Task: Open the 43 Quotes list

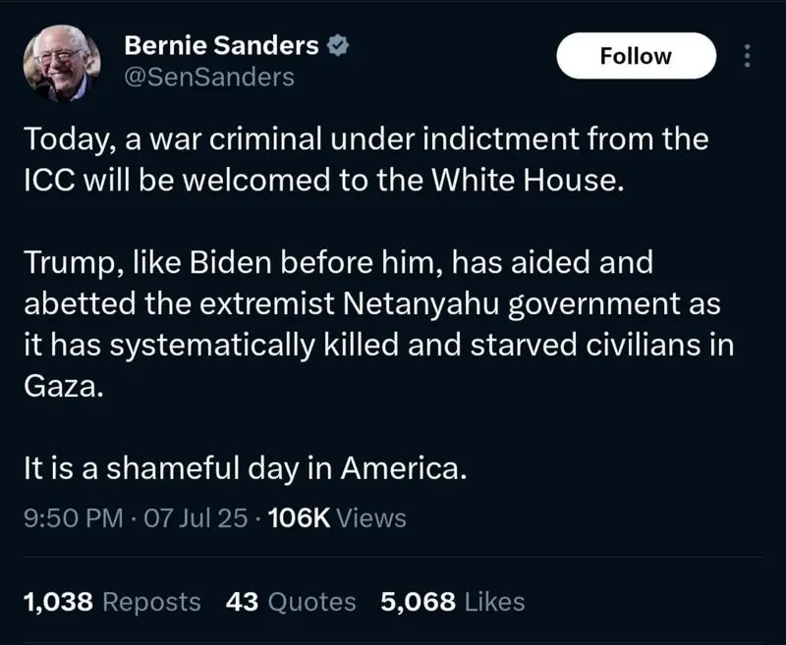Action: click(291, 601)
